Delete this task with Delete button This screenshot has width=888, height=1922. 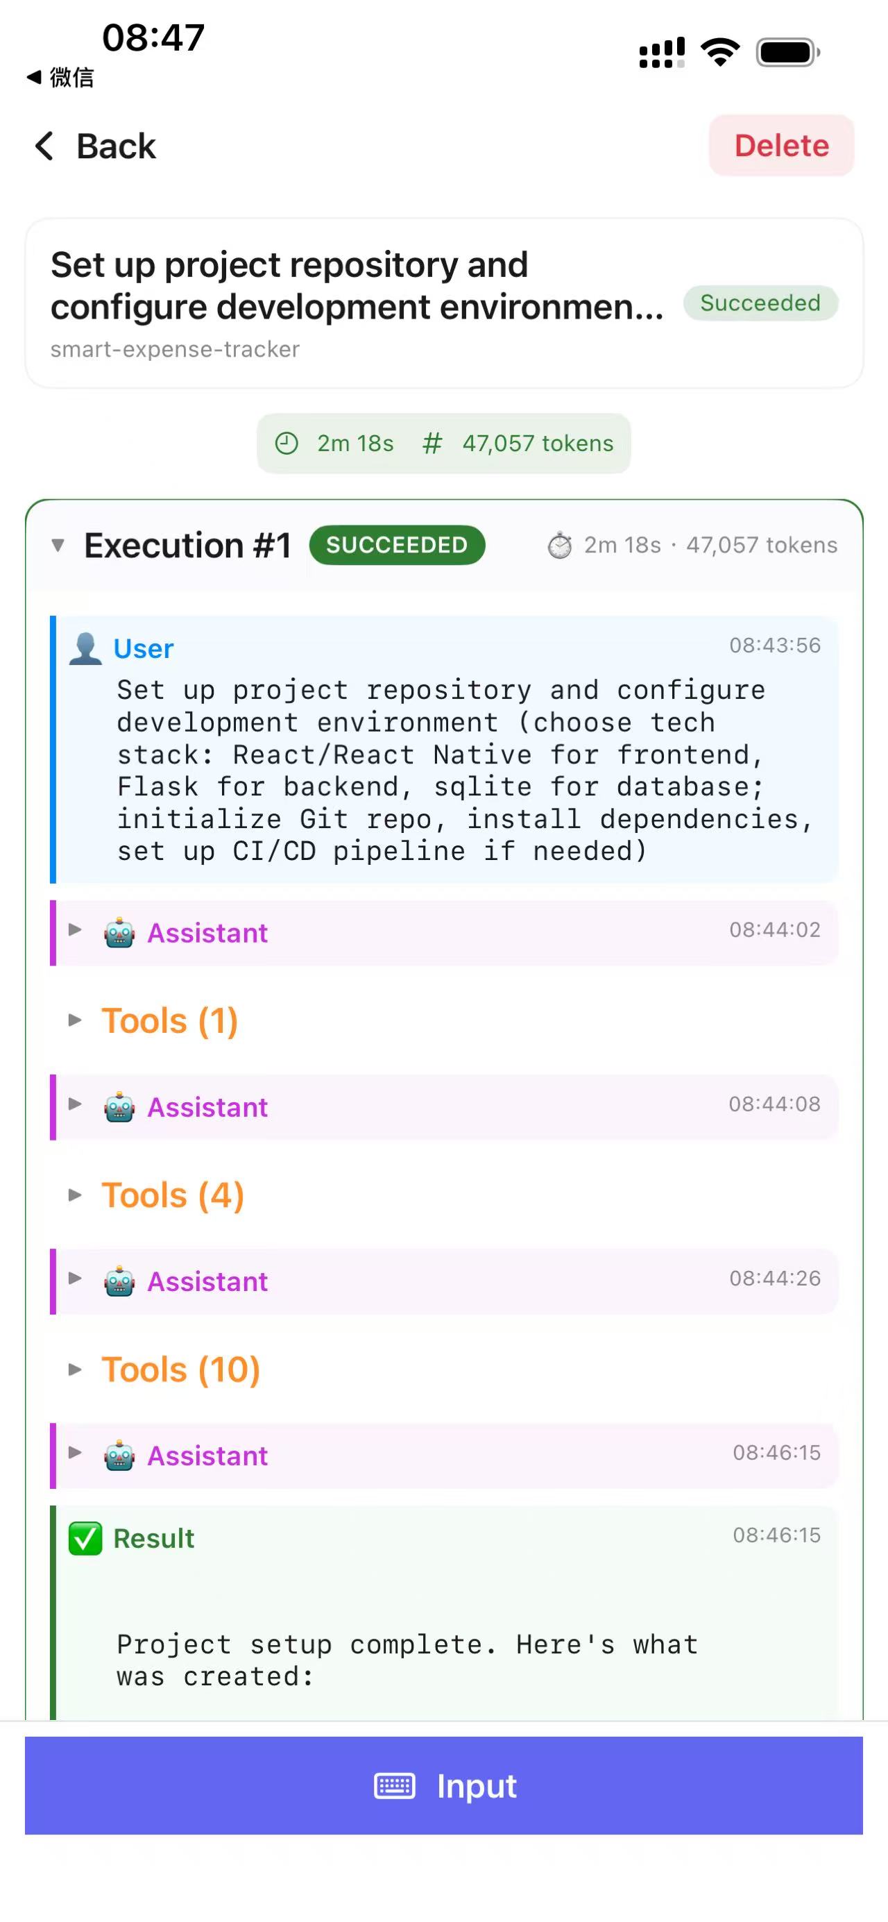[x=781, y=146]
